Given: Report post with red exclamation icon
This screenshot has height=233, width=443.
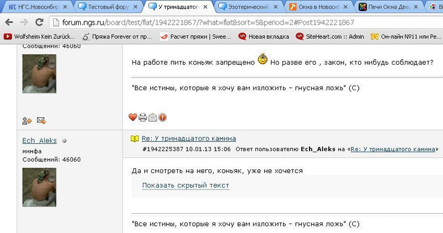Looking at the screenshot, I should point(162,117).
